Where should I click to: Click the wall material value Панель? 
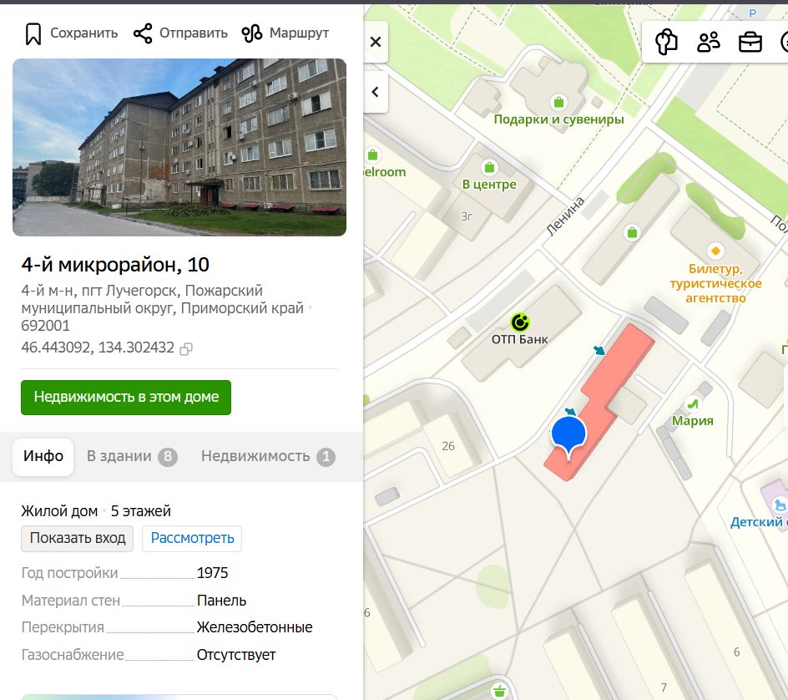(x=222, y=601)
